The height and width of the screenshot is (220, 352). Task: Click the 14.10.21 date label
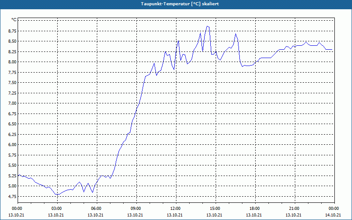click(x=333, y=215)
